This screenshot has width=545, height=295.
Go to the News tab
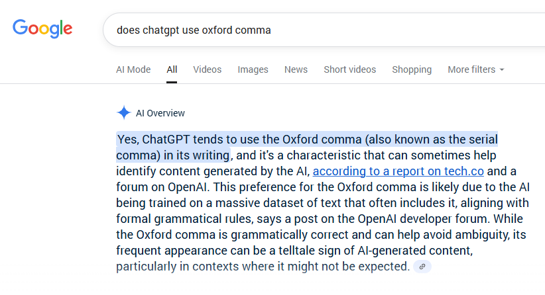coord(296,69)
